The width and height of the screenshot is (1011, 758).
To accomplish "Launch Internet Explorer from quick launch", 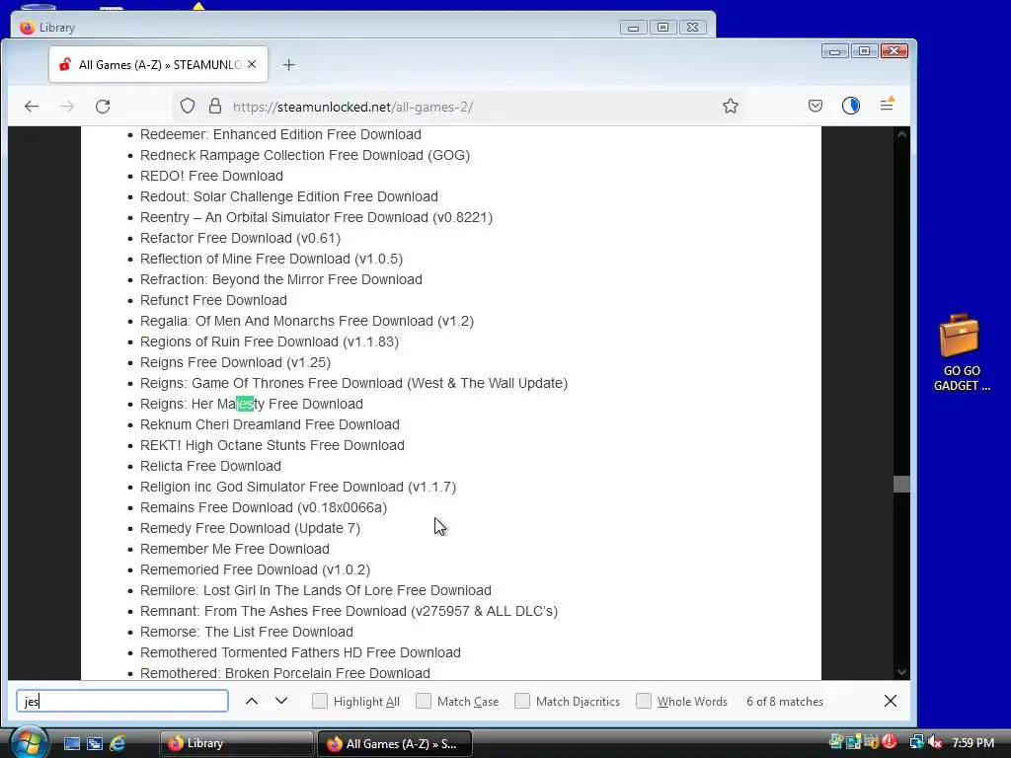I will click(x=117, y=744).
